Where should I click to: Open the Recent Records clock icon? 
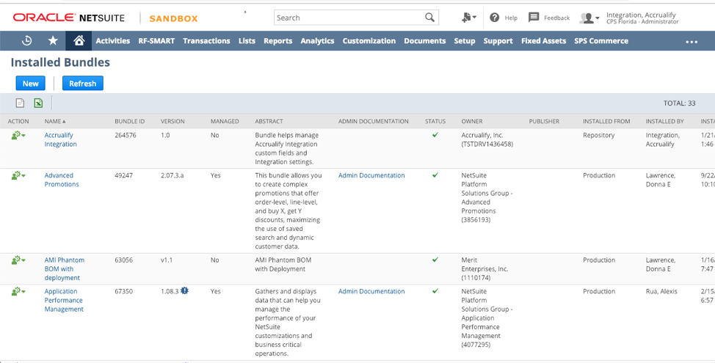point(27,40)
